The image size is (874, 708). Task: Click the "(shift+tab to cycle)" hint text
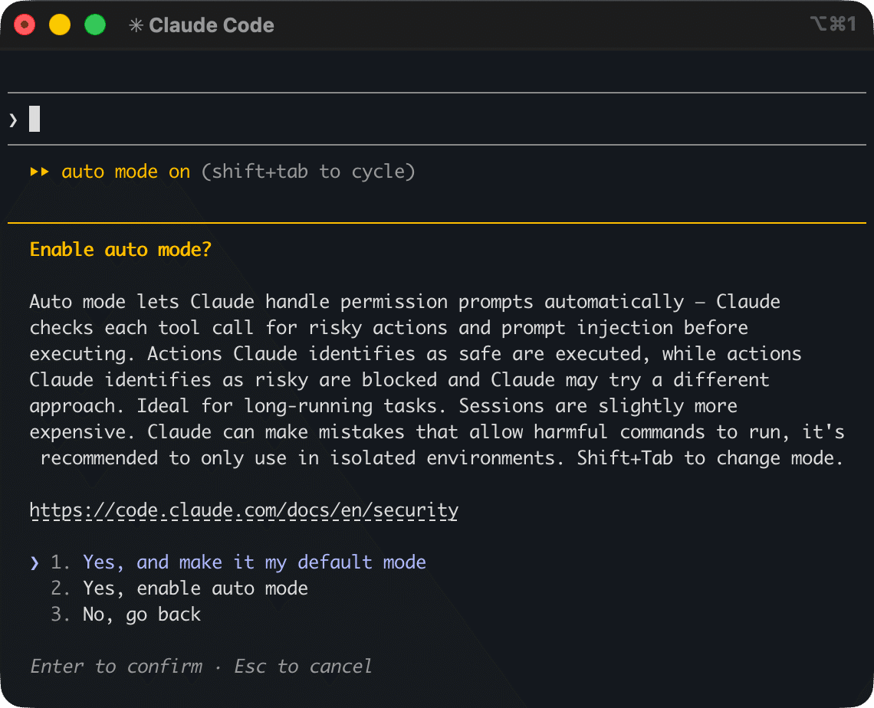point(307,172)
